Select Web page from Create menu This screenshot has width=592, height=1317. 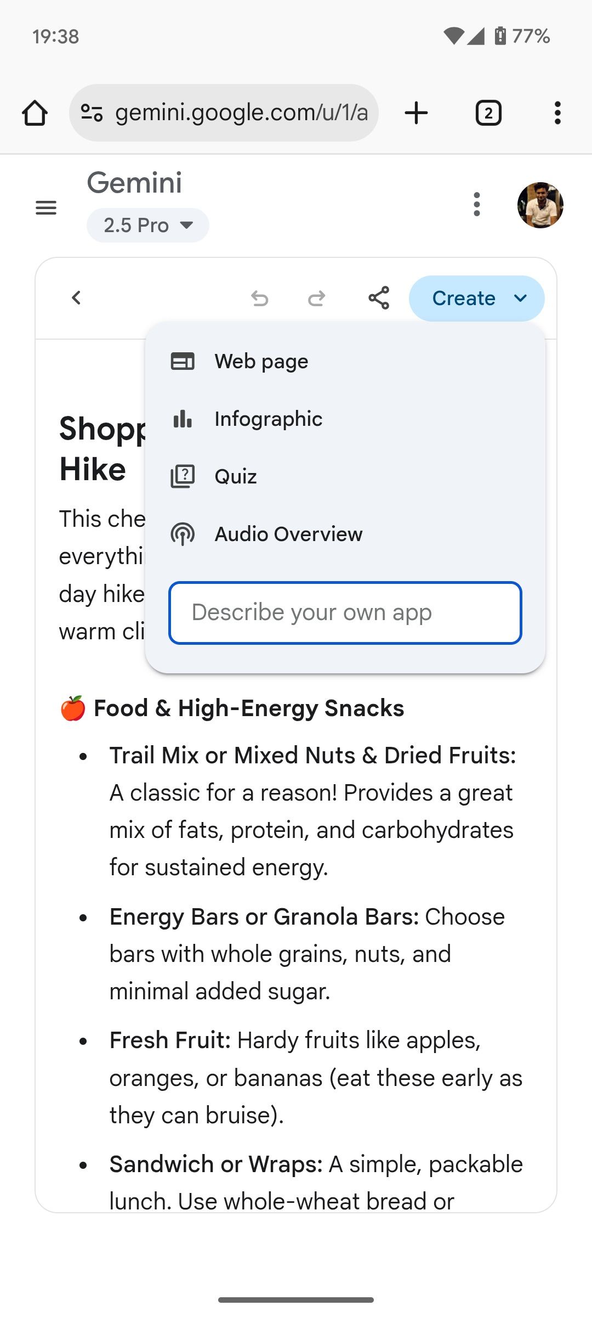(x=345, y=362)
